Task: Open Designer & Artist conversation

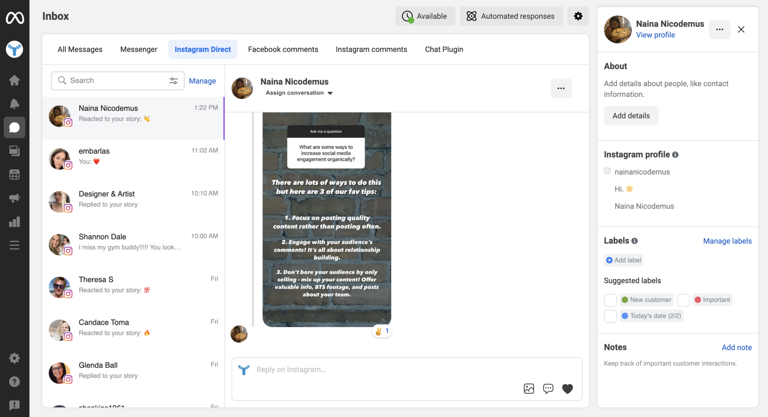Action: [133, 204]
